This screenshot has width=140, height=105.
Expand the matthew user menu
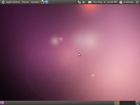point(128,2)
